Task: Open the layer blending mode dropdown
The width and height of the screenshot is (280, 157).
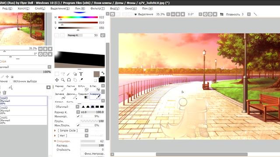Action: [49, 67]
